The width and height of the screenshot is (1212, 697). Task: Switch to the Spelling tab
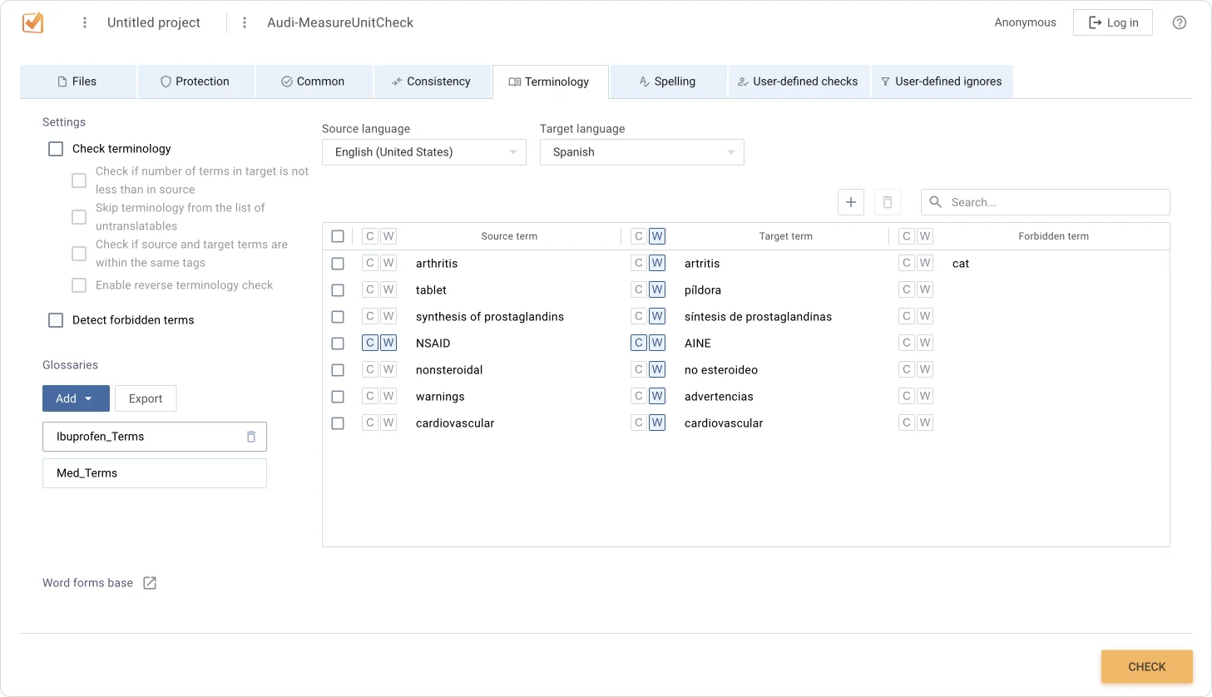[x=667, y=82]
